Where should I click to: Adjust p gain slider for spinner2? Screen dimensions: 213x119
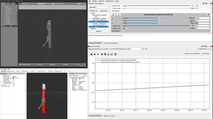pos(159,18)
